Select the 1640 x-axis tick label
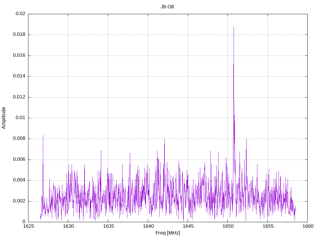316x237 pixels. click(x=148, y=227)
